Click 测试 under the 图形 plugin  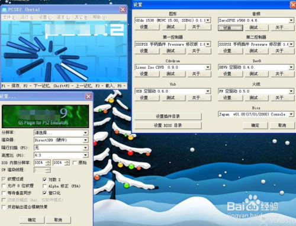click(x=173, y=27)
